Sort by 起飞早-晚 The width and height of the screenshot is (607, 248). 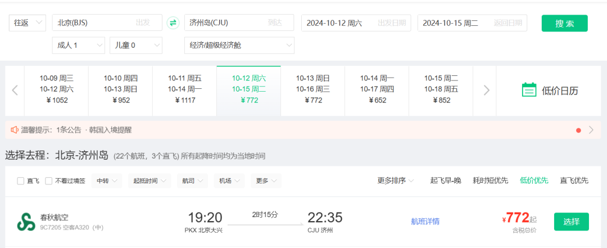(x=446, y=181)
